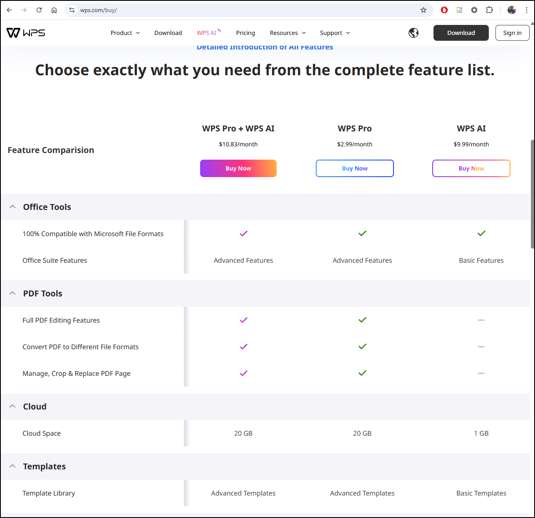Click 'Basic Templates' under WPS AI

(481, 493)
